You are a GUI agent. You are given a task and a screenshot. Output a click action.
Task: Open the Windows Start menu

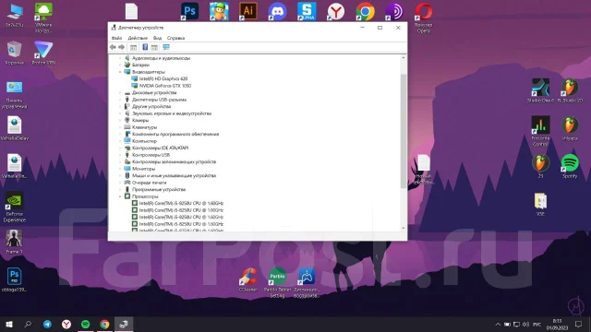tap(9, 324)
